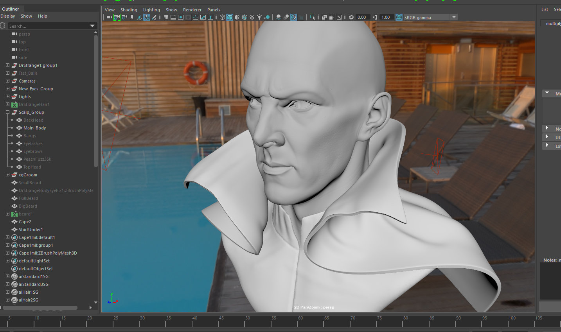
Task: Expand the xgGroom node
Action: tap(7, 175)
